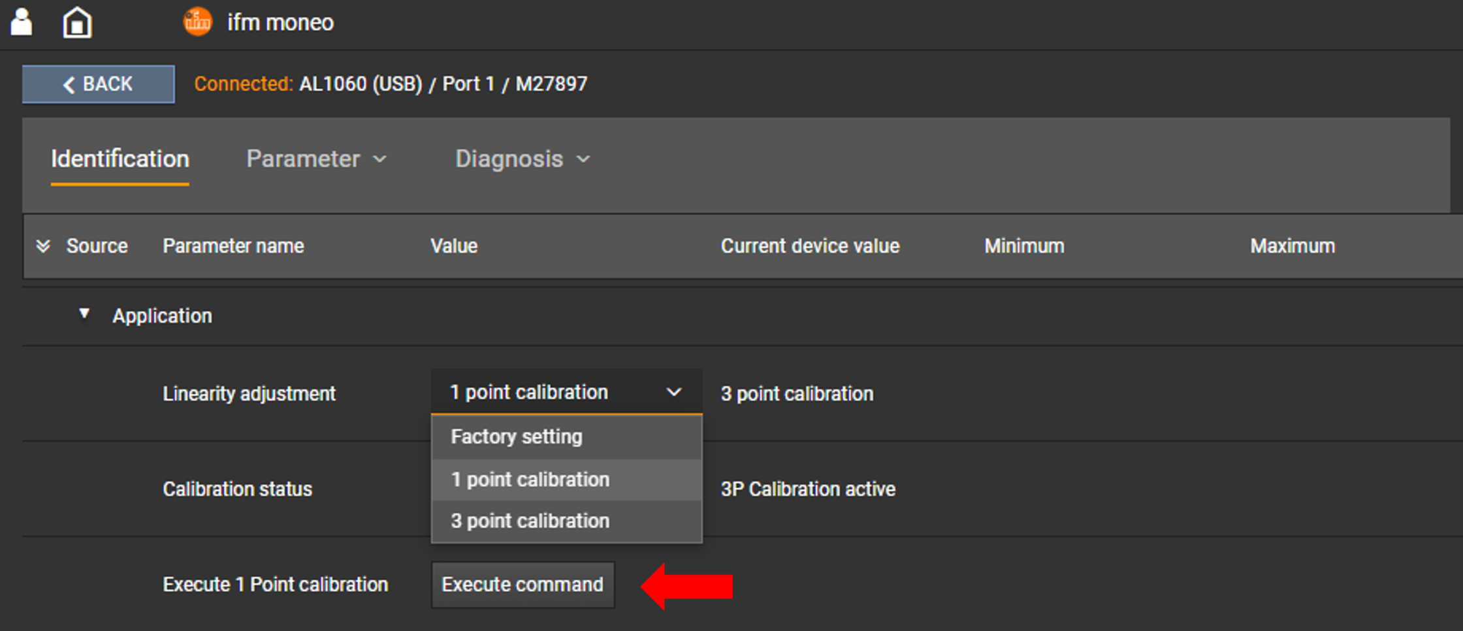The height and width of the screenshot is (631, 1463).
Task: Click the collapse-all double chevron near Source
Action: click(43, 246)
